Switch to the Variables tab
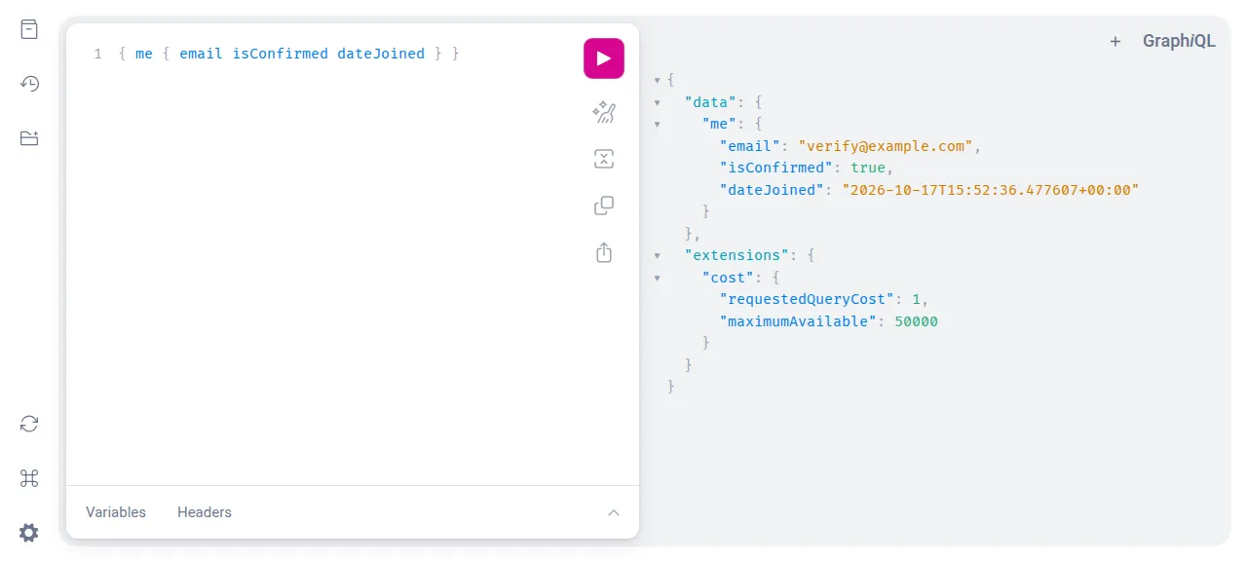 pyautogui.click(x=116, y=512)
